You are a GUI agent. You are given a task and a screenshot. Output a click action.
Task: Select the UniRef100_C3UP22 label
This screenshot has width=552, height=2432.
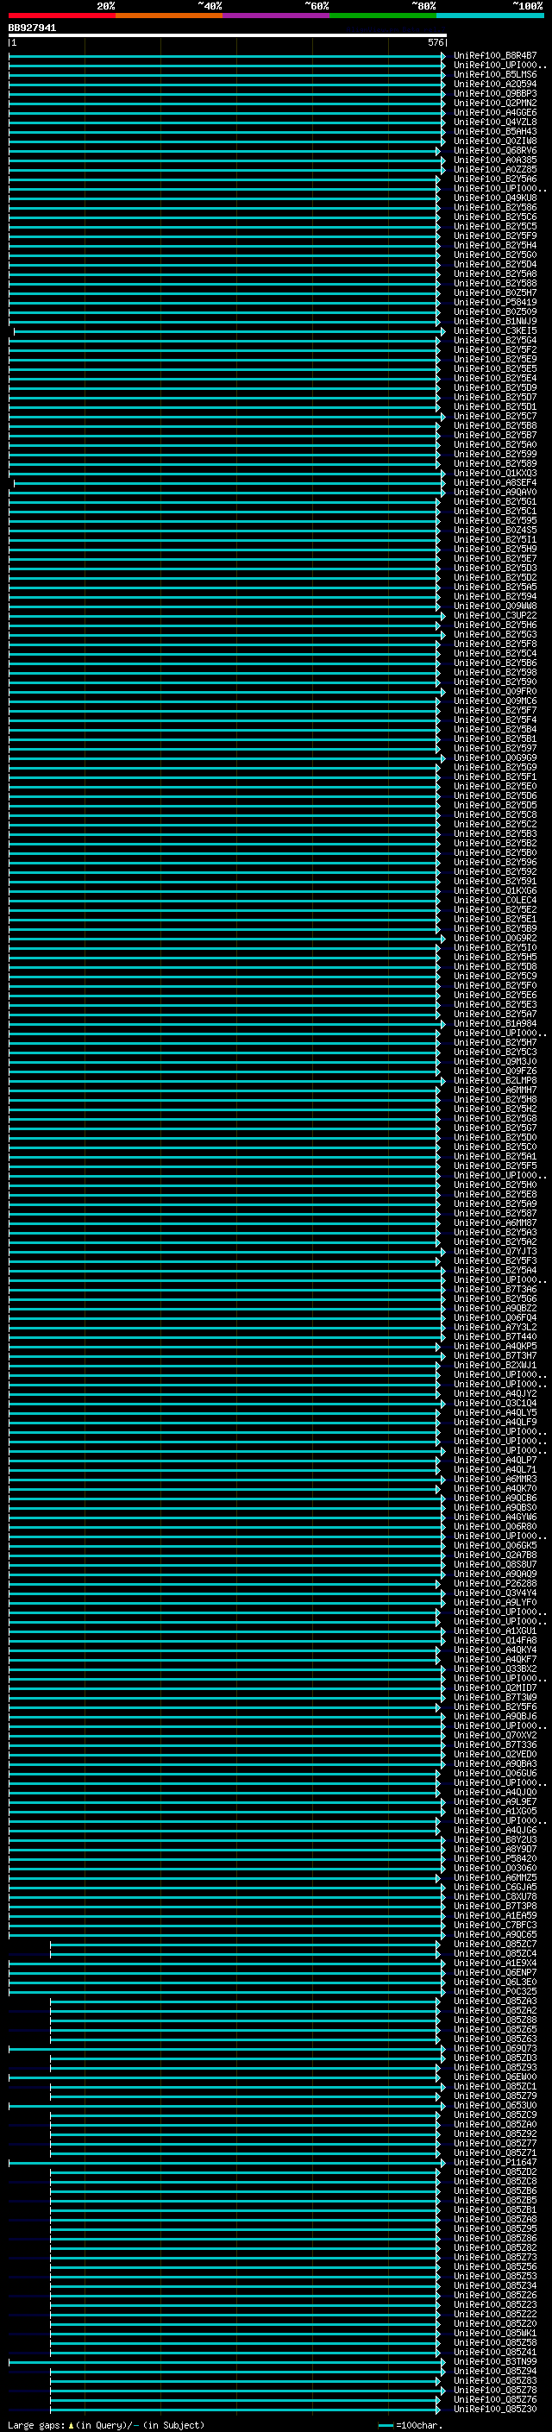coord(495,616)
